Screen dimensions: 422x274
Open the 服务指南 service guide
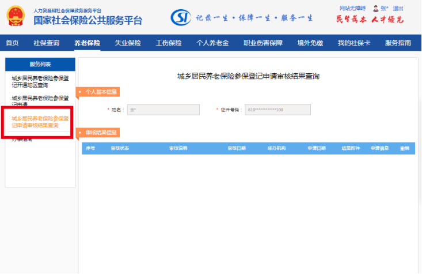(x=398, y=43)
